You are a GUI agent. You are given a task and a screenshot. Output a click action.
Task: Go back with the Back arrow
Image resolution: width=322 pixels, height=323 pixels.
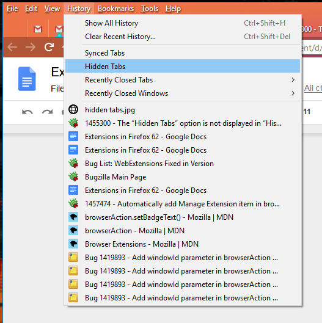coord(12,47)
